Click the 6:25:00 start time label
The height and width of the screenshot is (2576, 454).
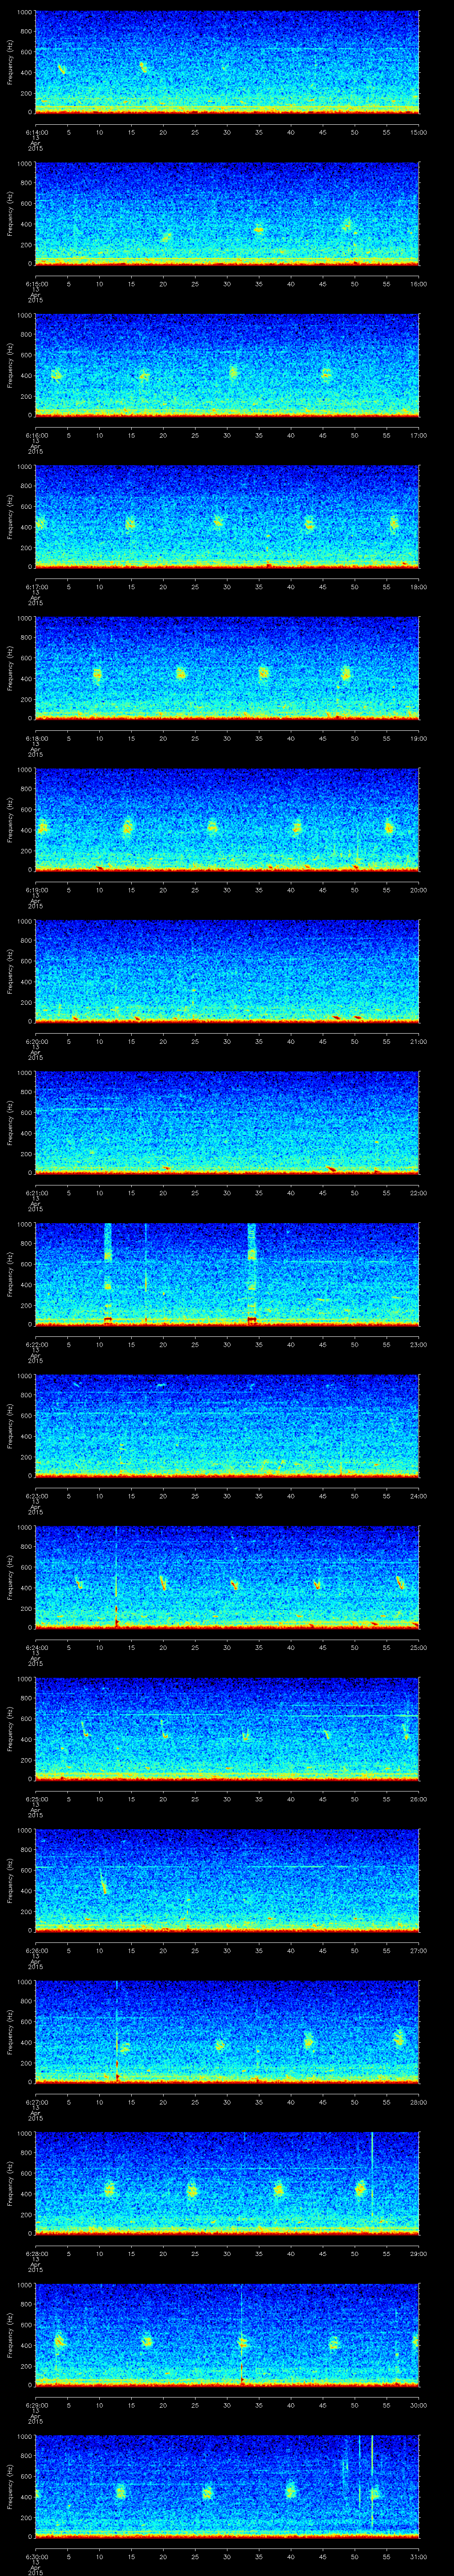[x=36, y=1799]
